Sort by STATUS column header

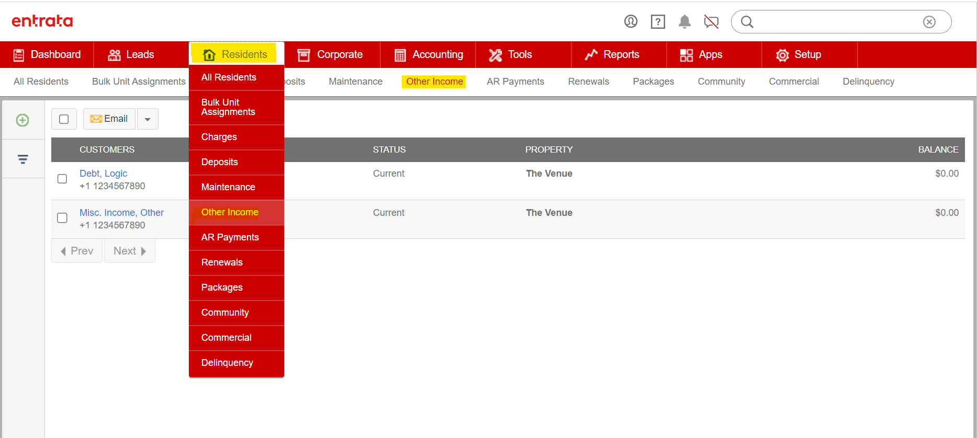coord(389,149)
